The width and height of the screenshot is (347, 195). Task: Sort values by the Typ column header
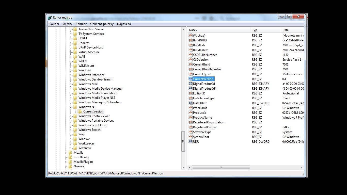point(265,30)
